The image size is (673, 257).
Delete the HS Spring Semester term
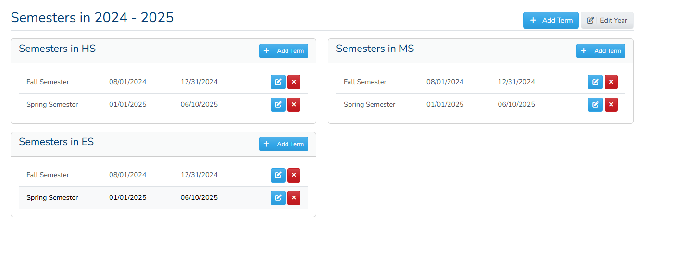(x=294, y=105)
